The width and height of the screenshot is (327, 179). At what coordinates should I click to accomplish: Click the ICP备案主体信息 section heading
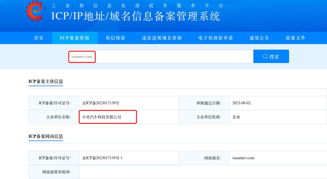[x=46, y=81]
